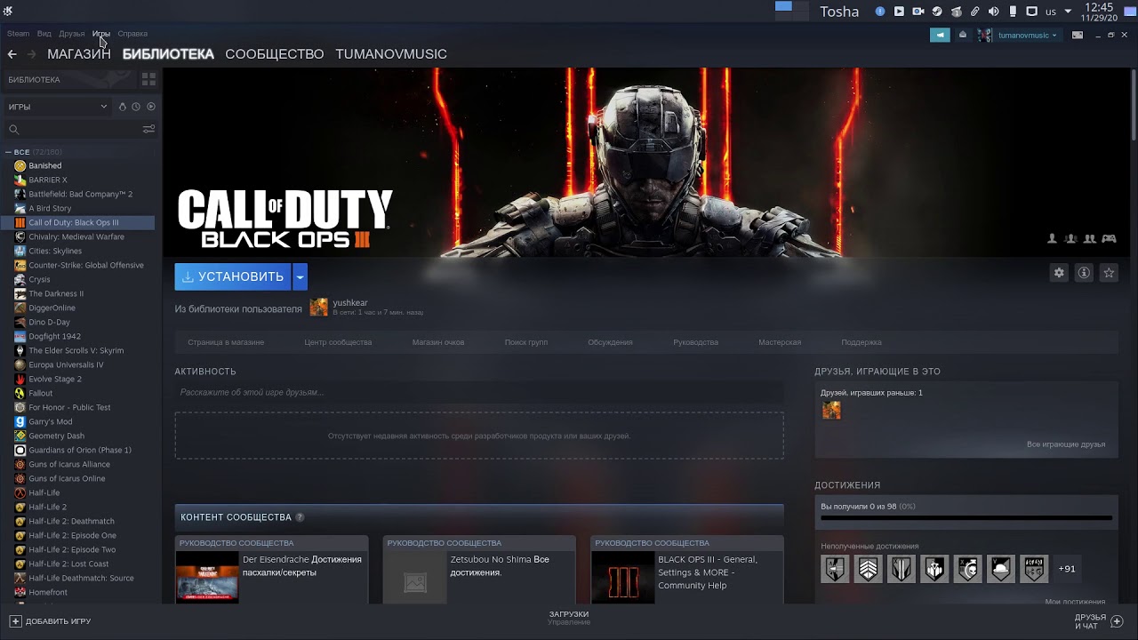Open the Игры menu
The image size is (1138, 640).
[x=101, y=34]
